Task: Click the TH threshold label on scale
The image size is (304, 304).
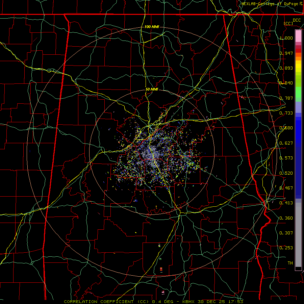Action: tap(290, 263)
